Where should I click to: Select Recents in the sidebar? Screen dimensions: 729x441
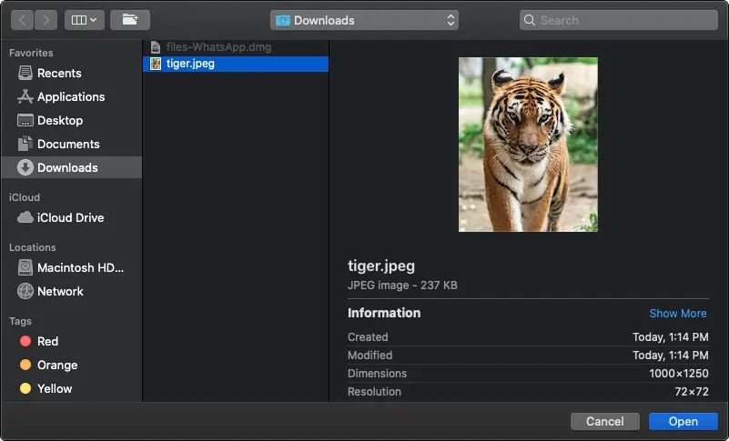tap(71, 73)
